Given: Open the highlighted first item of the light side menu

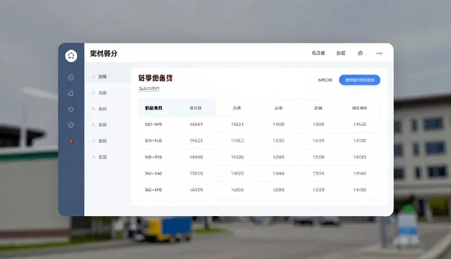Looking at the screenshot, I should pyautogui.click(x=108, y=77).
